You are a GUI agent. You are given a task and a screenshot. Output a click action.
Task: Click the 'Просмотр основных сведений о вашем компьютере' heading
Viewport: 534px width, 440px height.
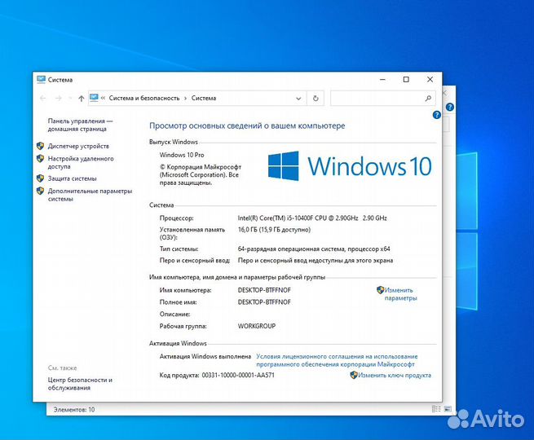(x=247, y=126)
